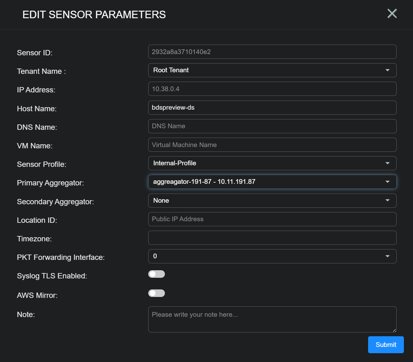This screenshot has height=362, width=413.
Task: Click the Primary Aggregator dropdown arrow
Action: [387, 182]
